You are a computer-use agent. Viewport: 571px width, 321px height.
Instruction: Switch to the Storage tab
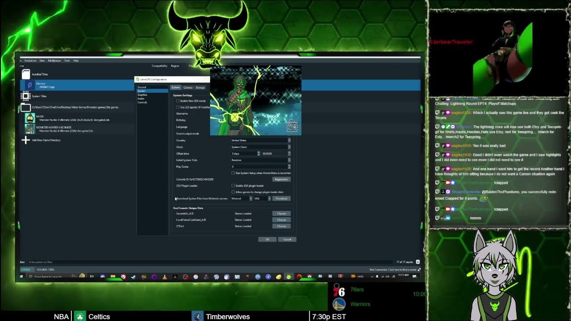(x=200, y=87)
